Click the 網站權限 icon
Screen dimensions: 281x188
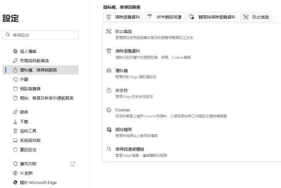coord(109,130)
